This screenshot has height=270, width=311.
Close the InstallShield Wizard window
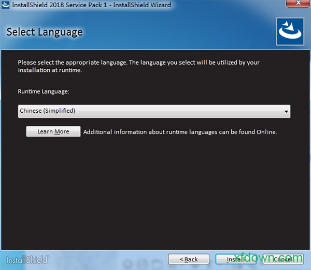point(298,5)
